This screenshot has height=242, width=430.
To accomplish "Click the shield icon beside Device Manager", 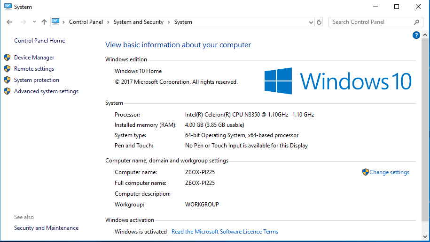I will [x=7, y=58].
